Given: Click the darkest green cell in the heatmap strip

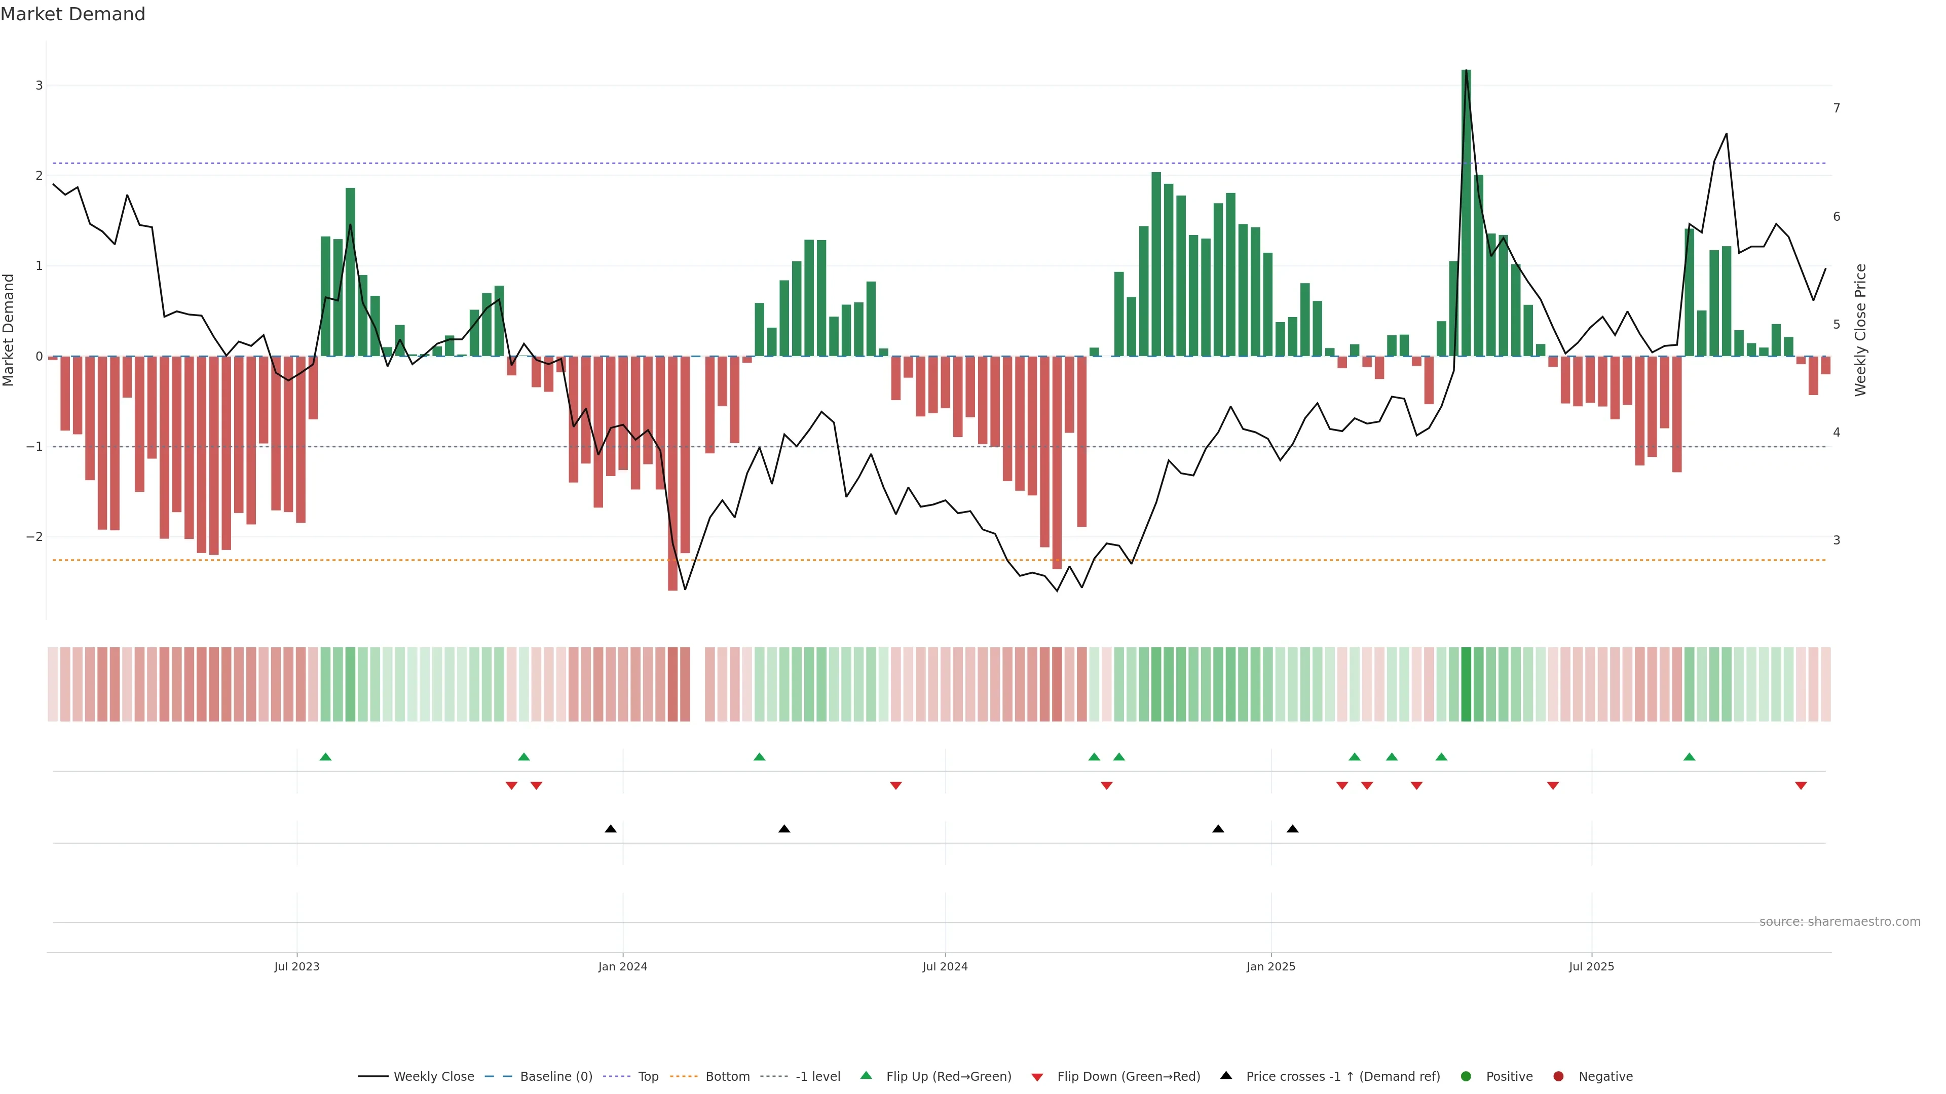Looking at the screenshot, I should 1466,684.
